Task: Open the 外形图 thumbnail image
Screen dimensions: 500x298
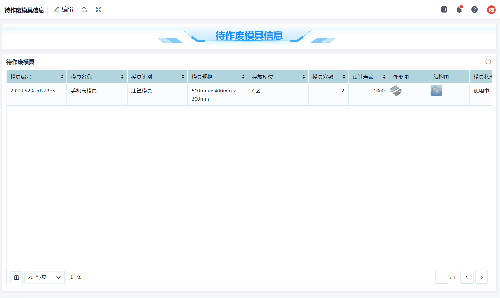Action: click(x=396, y=91)
